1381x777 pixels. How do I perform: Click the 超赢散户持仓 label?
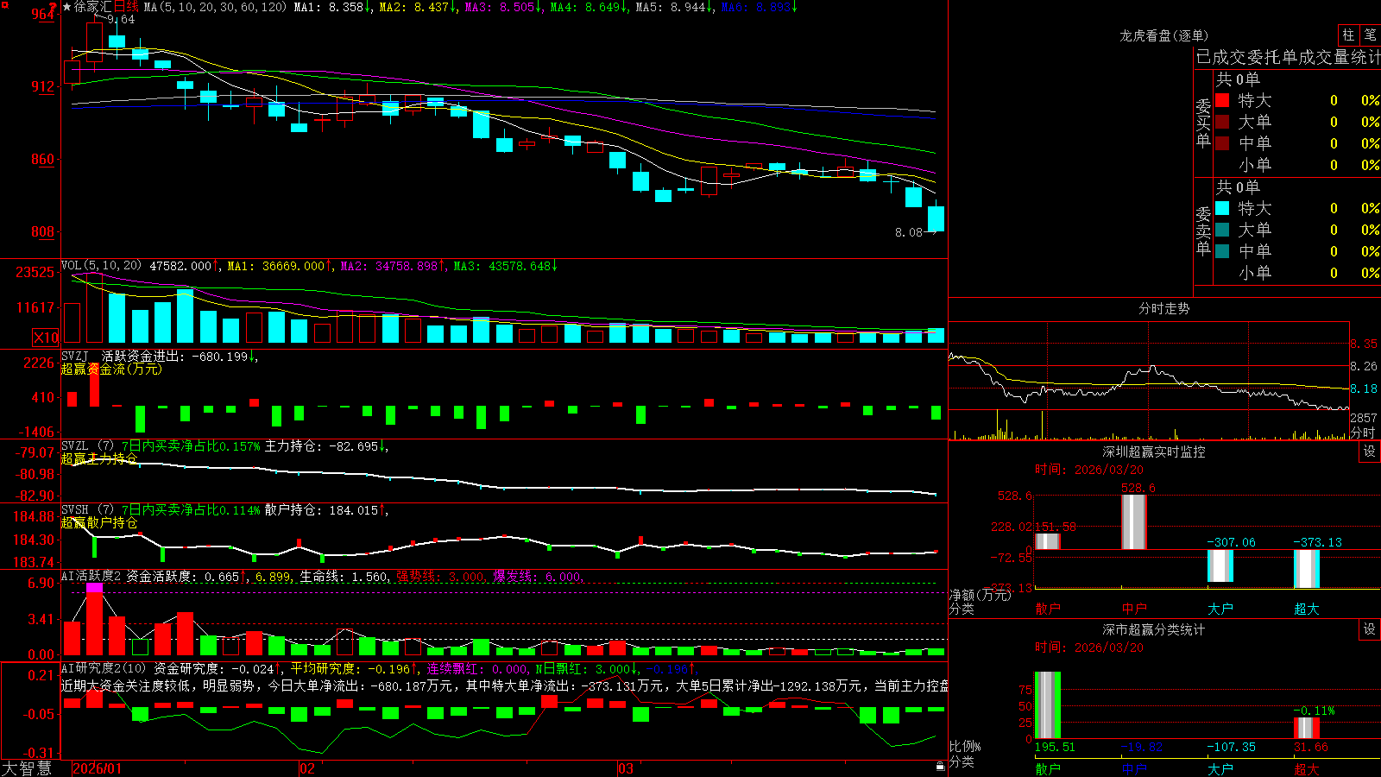[99, 522]
